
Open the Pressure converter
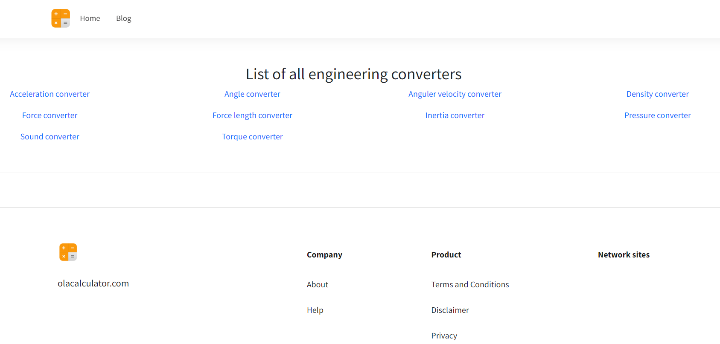pyautogui.click(x=657, y=115)
